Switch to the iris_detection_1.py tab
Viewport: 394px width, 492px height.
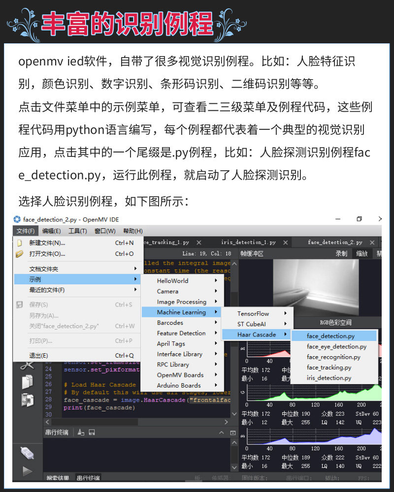tap(248, 242)
